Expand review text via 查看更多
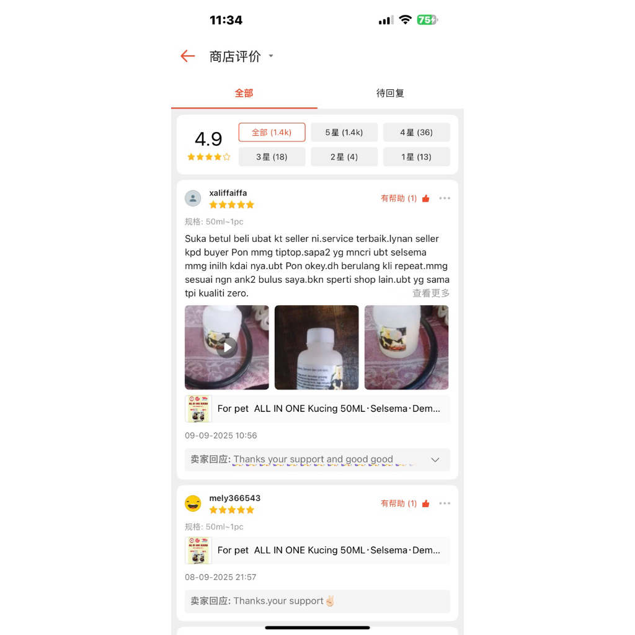 point(431,293)
